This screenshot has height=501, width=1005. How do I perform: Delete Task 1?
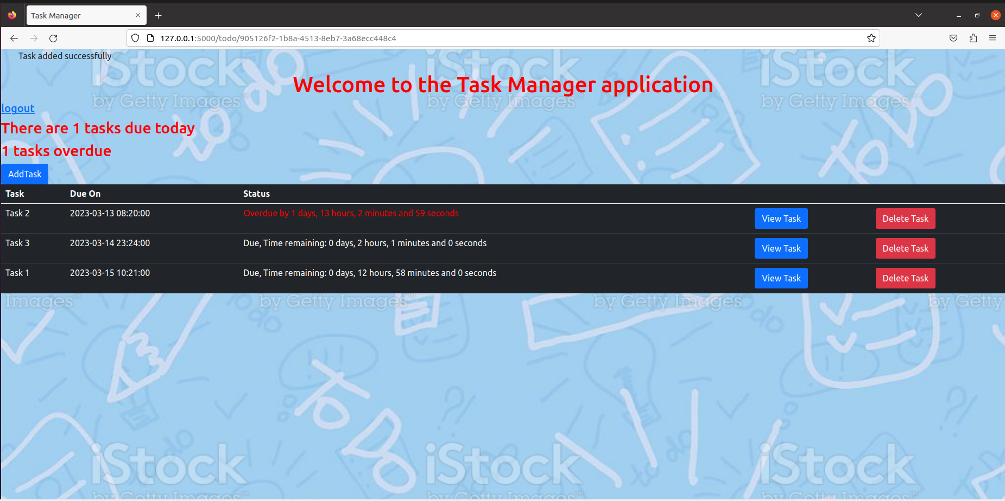click(x=905, y=278)
